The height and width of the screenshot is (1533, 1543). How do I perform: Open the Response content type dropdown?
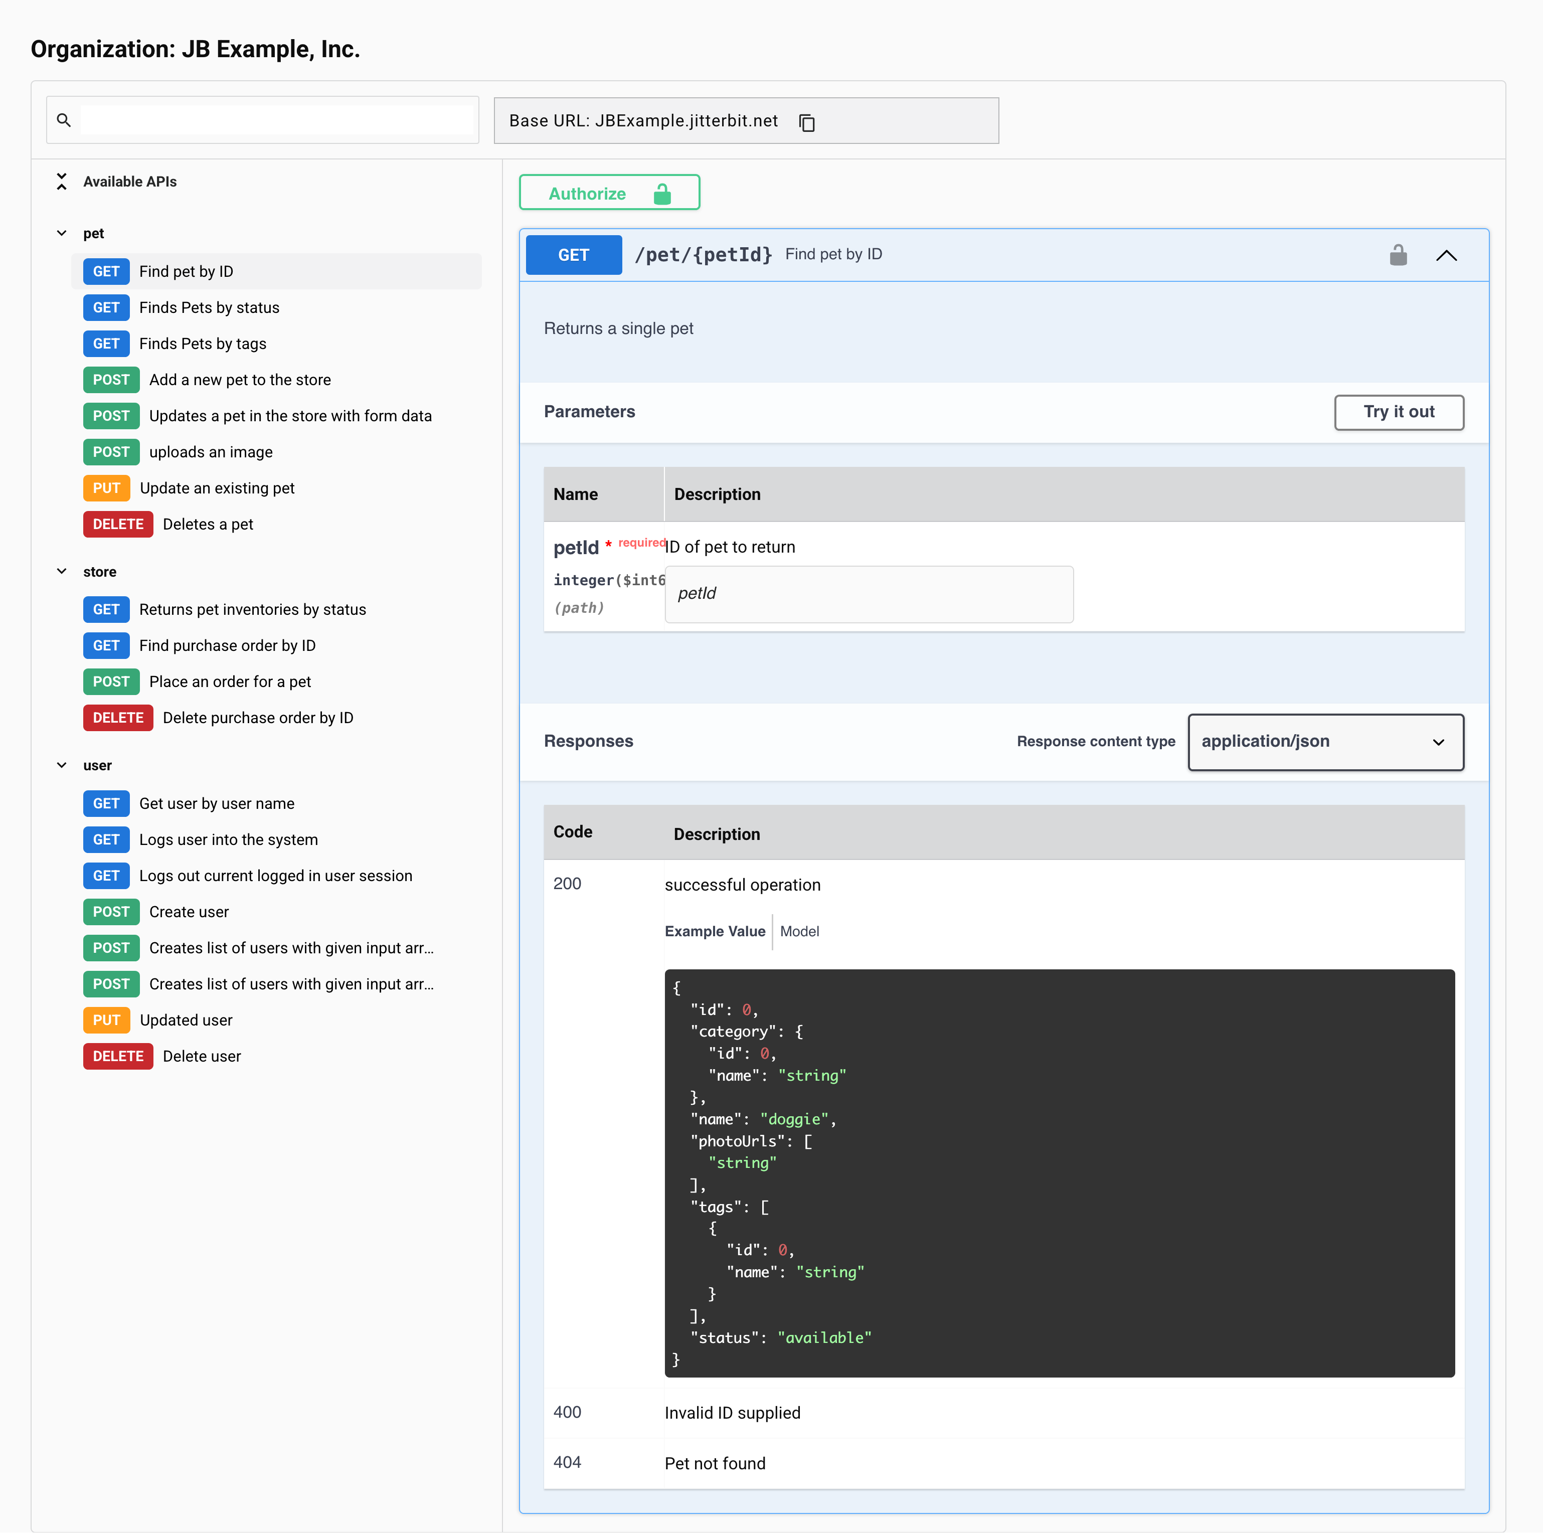[x=1325, y=741]
